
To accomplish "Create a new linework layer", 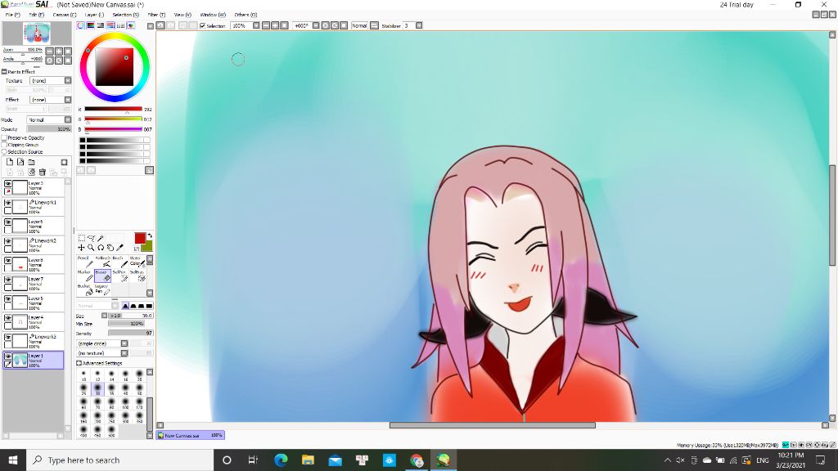I will click(20, 162).
